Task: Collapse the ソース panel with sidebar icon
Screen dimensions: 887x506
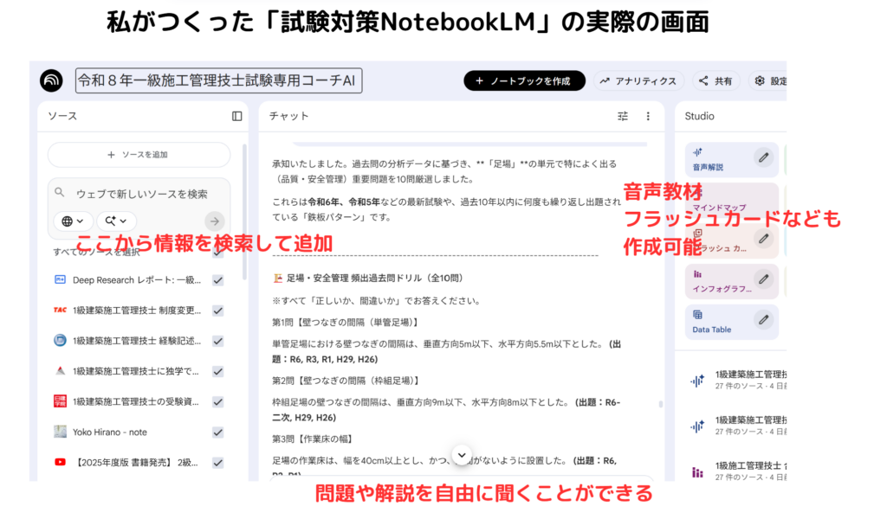Action: tap(237, 116)
